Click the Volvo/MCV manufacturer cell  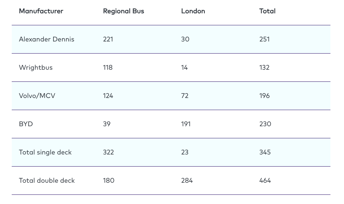(x=37, y=96)
